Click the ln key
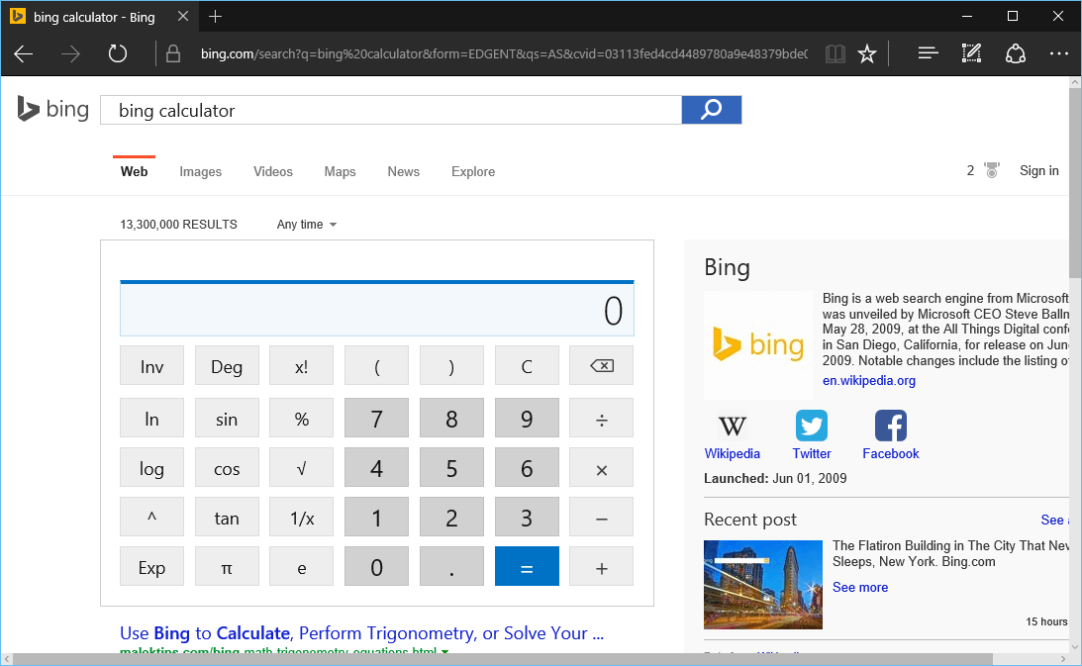Image resolution: width=1082 pixels, height=666 pixels. [151, 419]
